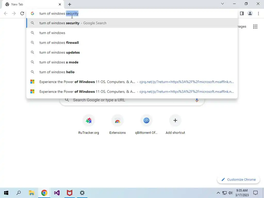Choose suggestion 'turn of windows hello'
The width and height of the screenshot is (264, 198).
click(x=132, y=72)
